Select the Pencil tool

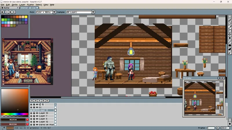pos(230,20)
